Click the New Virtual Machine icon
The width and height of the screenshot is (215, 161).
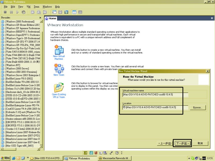coord(59,50)
